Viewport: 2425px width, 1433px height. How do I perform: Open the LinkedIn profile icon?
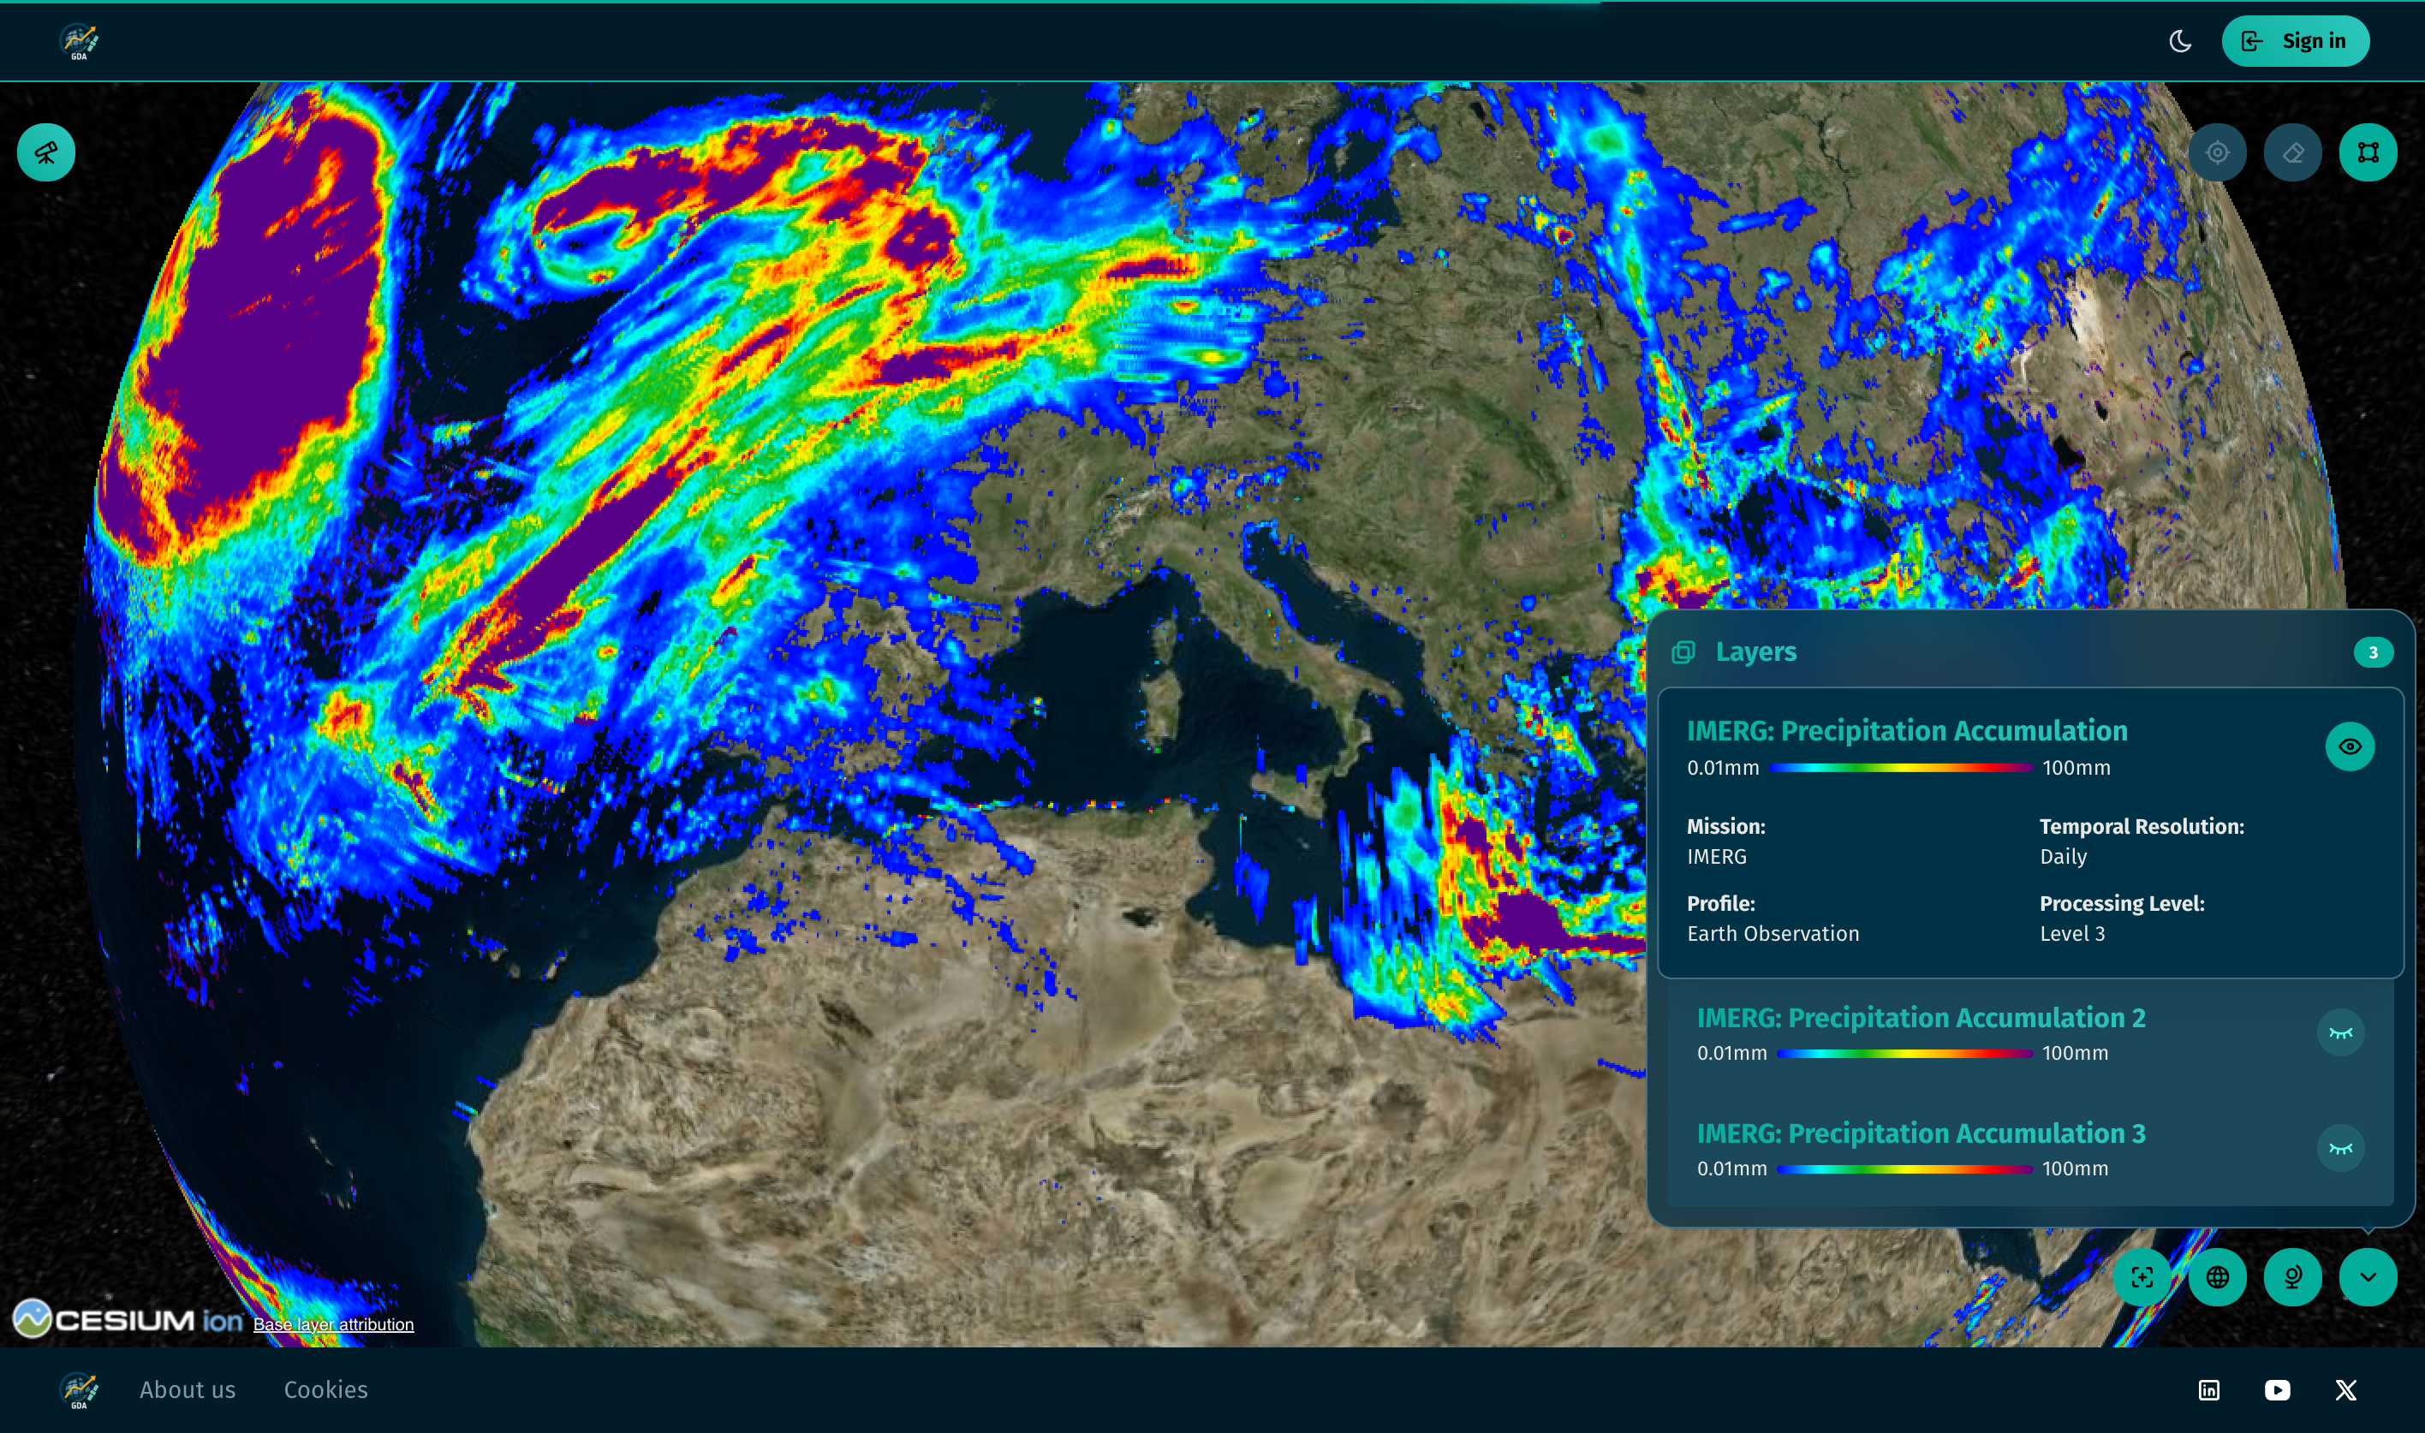point(2208,1389)
